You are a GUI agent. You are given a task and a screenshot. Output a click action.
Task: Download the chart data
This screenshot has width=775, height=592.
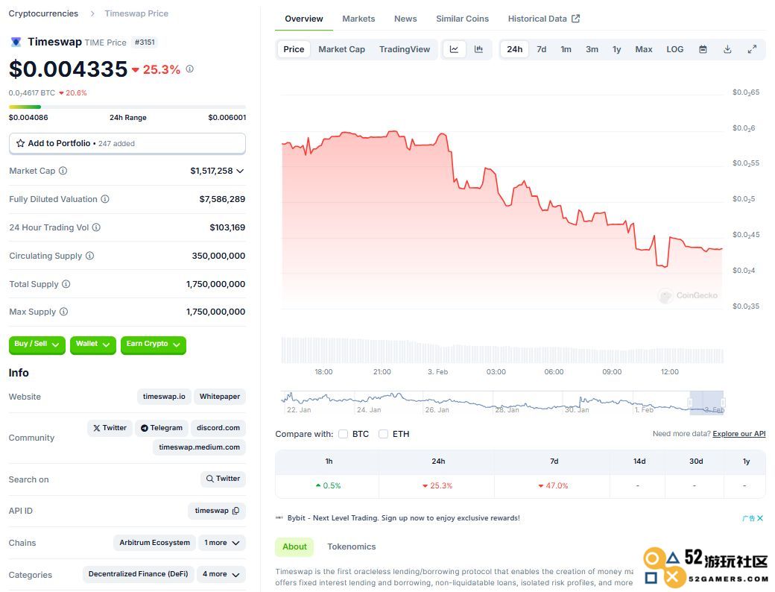click(727, 49)
